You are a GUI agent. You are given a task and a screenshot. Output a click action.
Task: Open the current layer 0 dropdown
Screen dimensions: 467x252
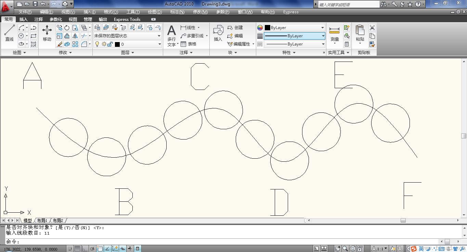[x=127, y=44]
